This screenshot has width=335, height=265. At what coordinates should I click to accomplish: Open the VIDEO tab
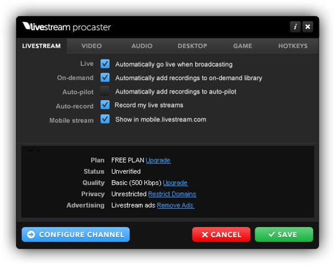pos(92,46)
